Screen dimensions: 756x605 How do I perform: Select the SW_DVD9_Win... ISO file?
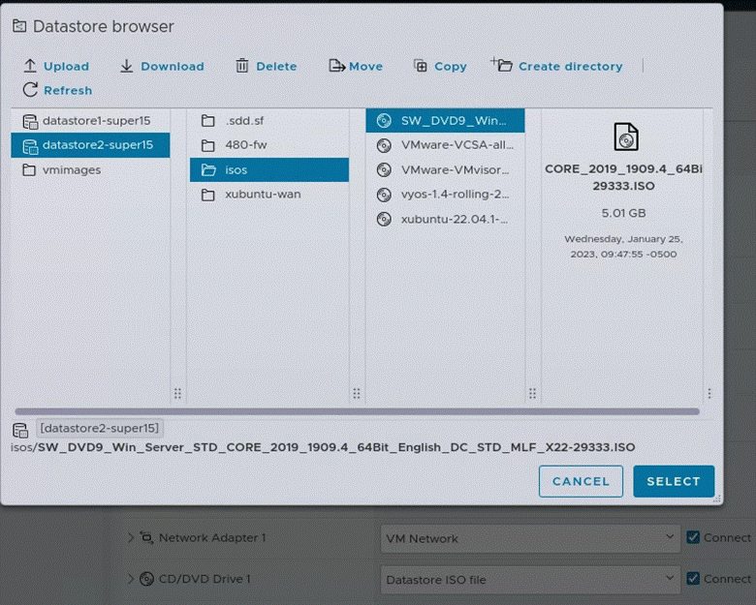point(445,121)
